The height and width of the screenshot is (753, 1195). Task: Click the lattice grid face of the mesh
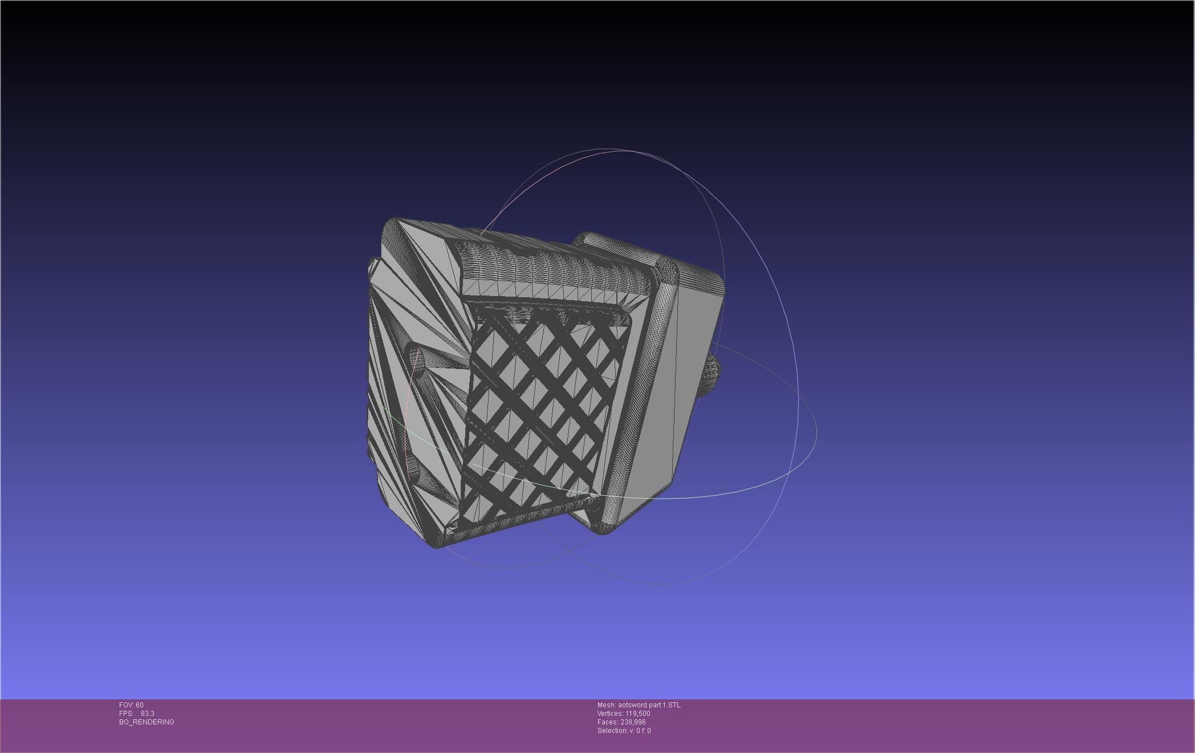pos(542,411)
